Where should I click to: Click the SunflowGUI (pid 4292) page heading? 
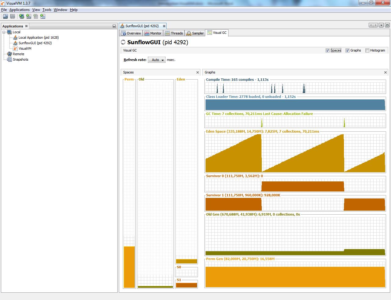point(158,42)
